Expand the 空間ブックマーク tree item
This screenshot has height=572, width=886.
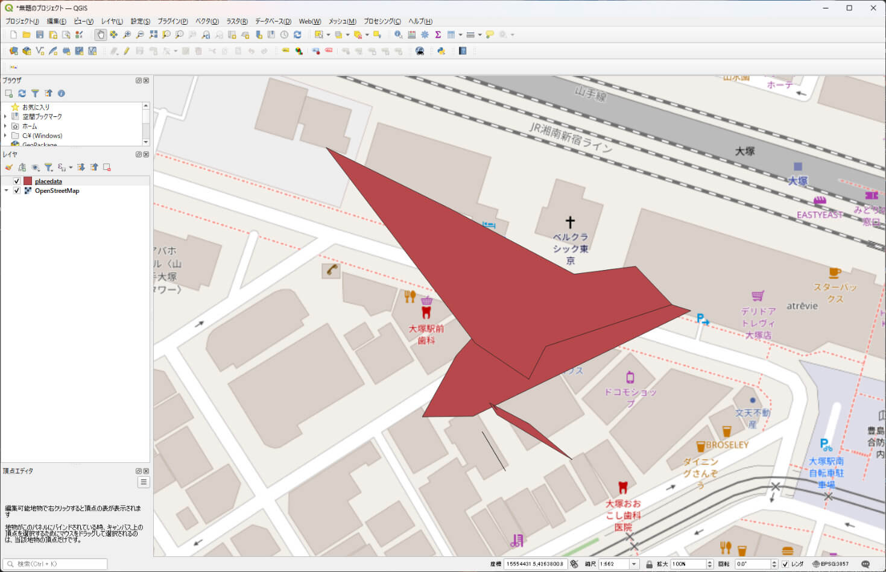click(5, 116)
